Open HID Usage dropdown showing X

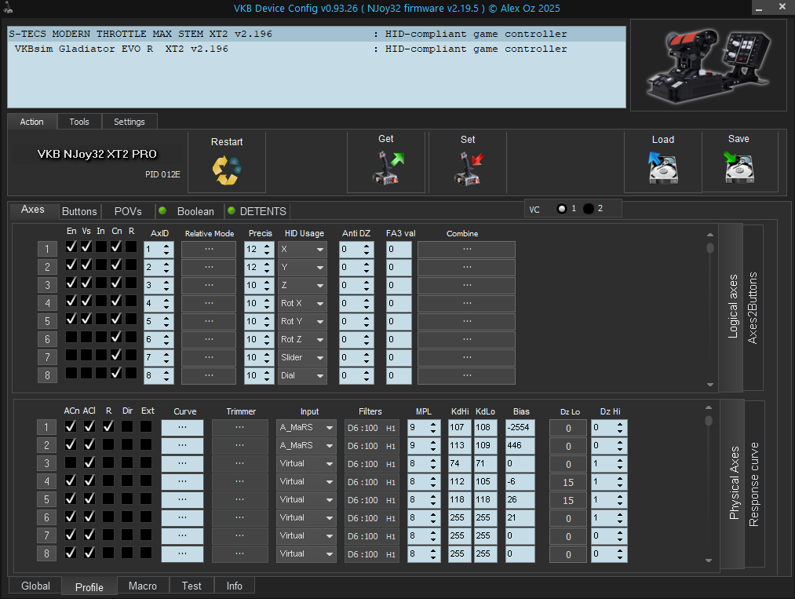click(302, 250)
